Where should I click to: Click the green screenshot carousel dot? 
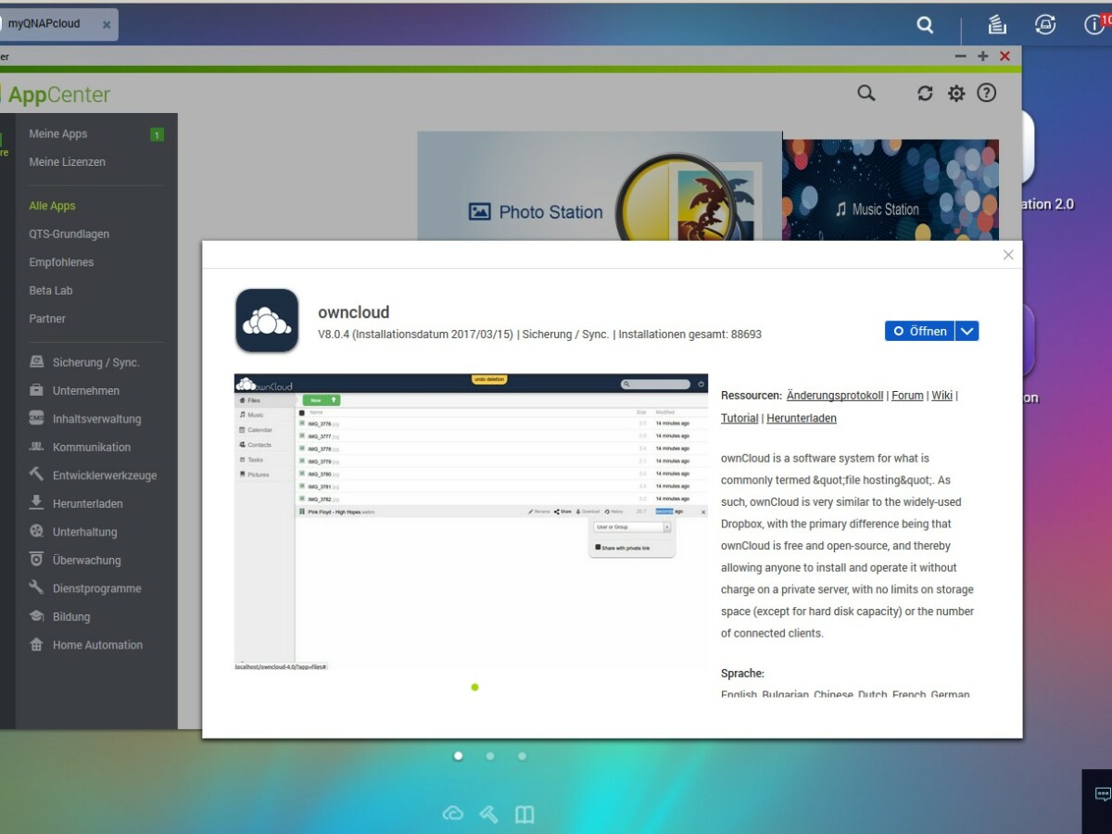pos(474,687)
